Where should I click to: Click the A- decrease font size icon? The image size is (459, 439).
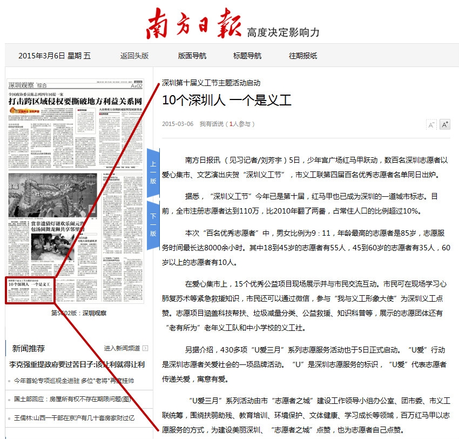pyautogui.click(x=431, y=124)
